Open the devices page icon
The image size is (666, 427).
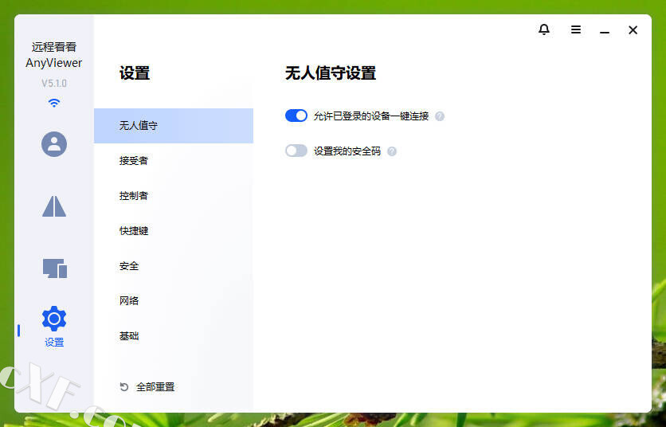pyautogui.click(x=55, y=268)
